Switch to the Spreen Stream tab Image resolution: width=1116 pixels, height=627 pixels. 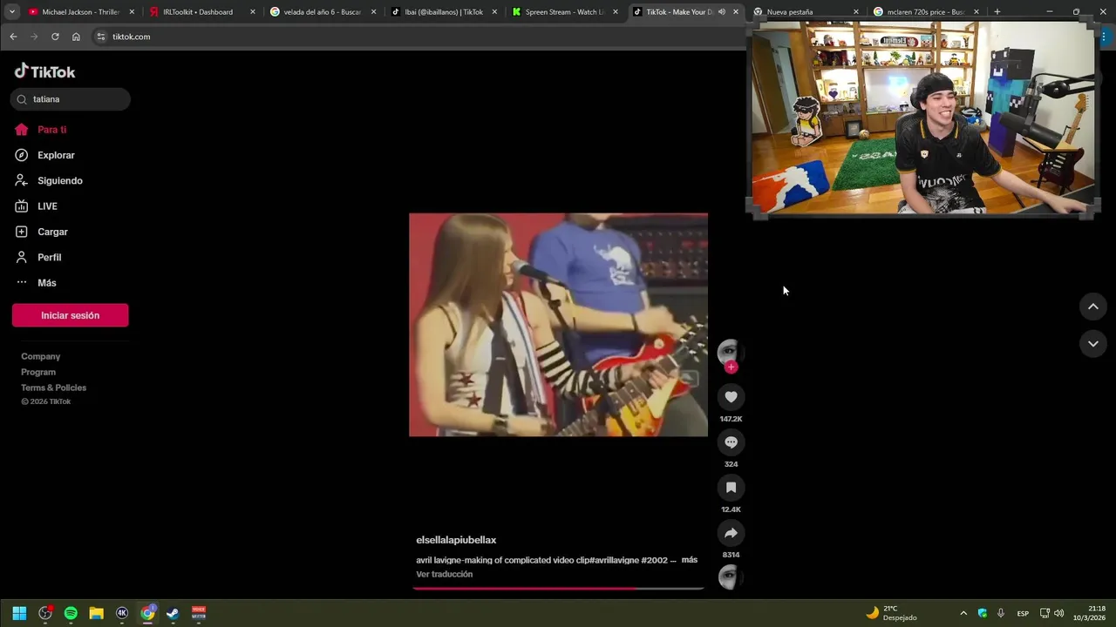[563, 12]
